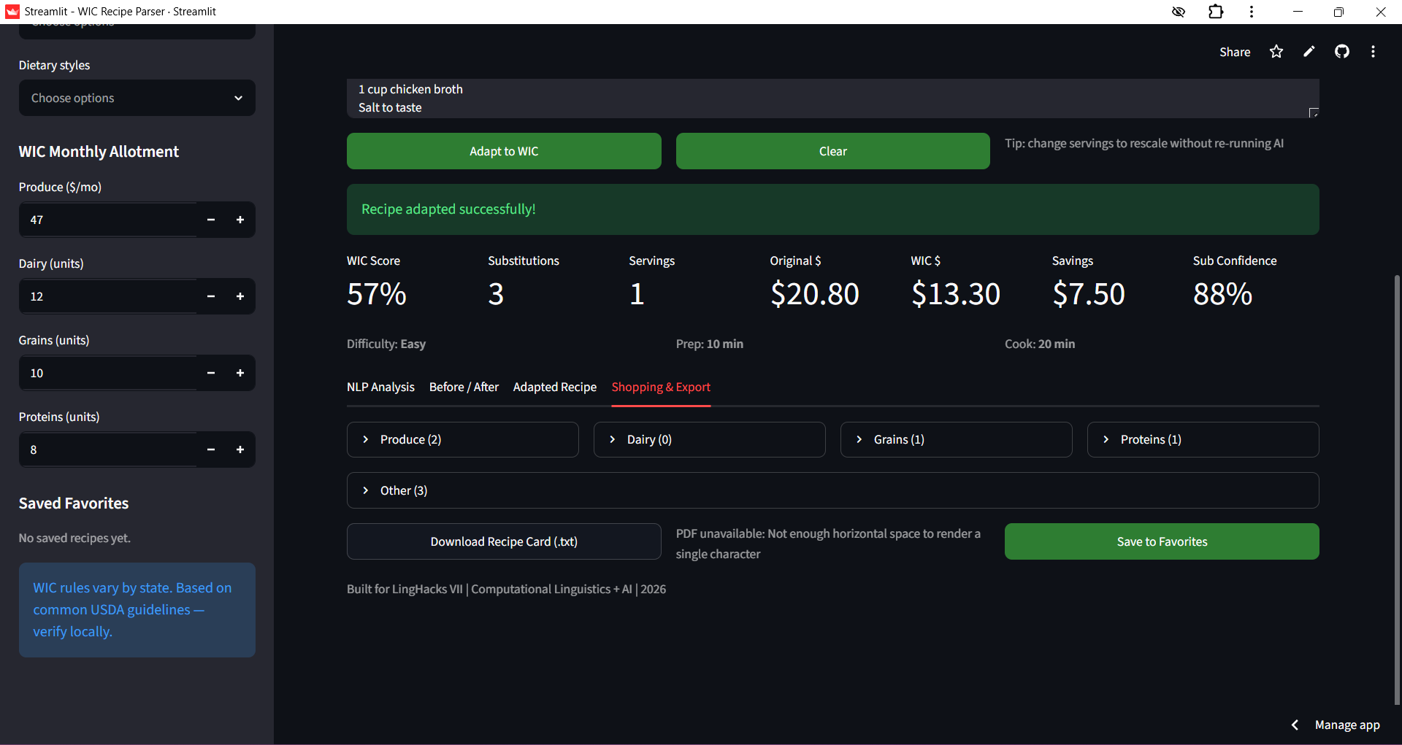Decrease Grains units with minus button
Viewport: 1402px width, 745px height.
(x=211, y=373)
